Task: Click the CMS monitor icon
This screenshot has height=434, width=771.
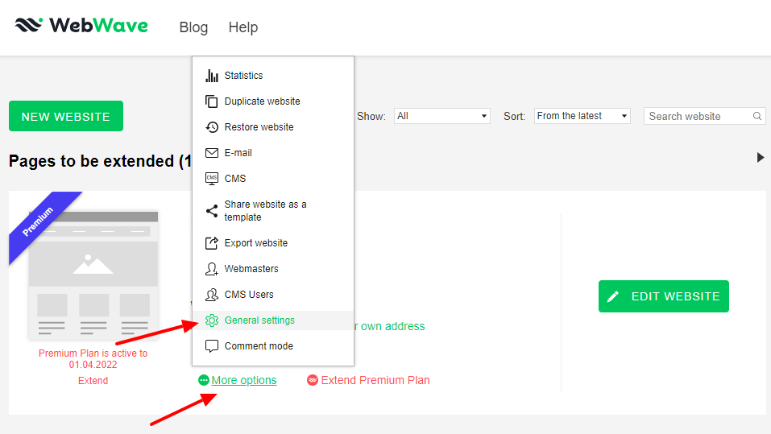Action: click(211, 179)
